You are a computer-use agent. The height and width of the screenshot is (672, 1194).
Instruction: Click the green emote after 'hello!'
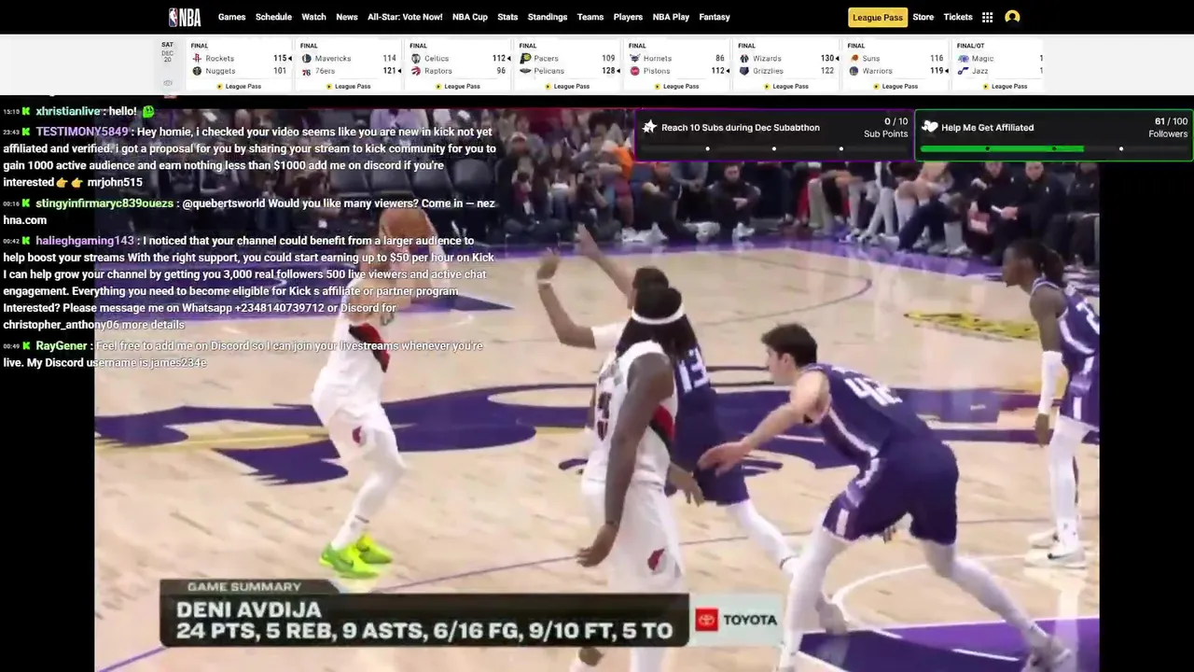[147, 111]
